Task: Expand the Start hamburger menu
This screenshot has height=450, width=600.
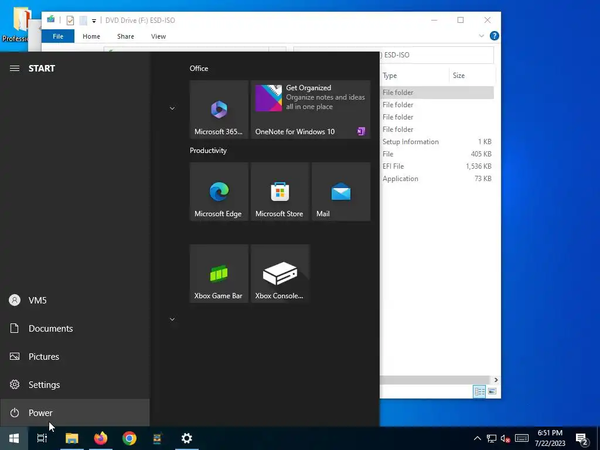Action: tap(15, 69)
